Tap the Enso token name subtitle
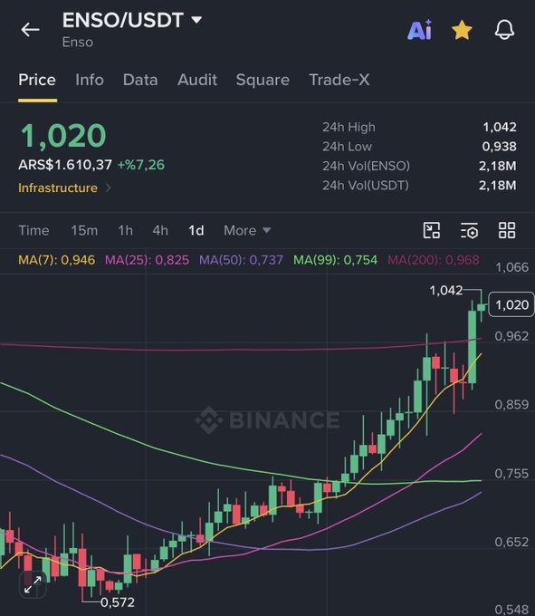 (78, 42)
